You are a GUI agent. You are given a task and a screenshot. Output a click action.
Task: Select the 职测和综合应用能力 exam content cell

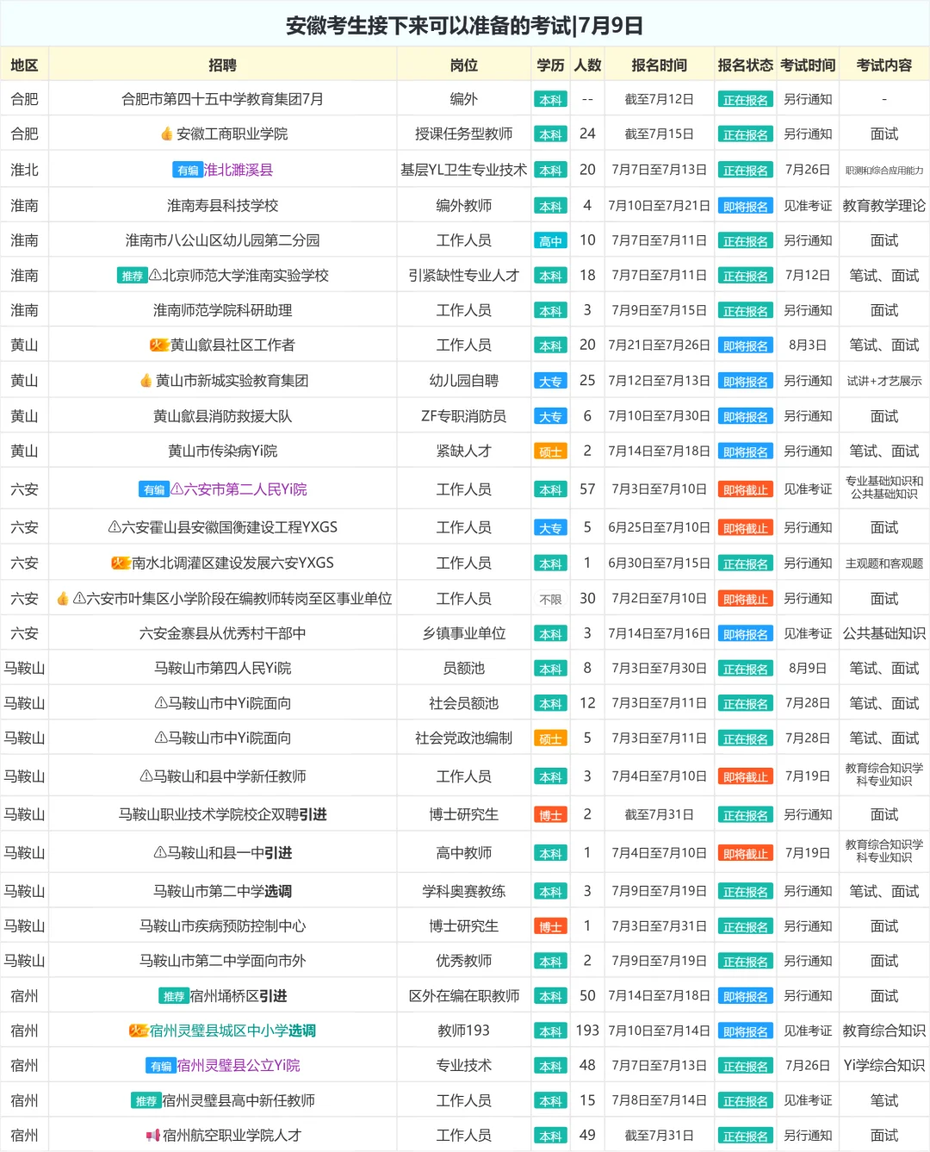[884, 171]
